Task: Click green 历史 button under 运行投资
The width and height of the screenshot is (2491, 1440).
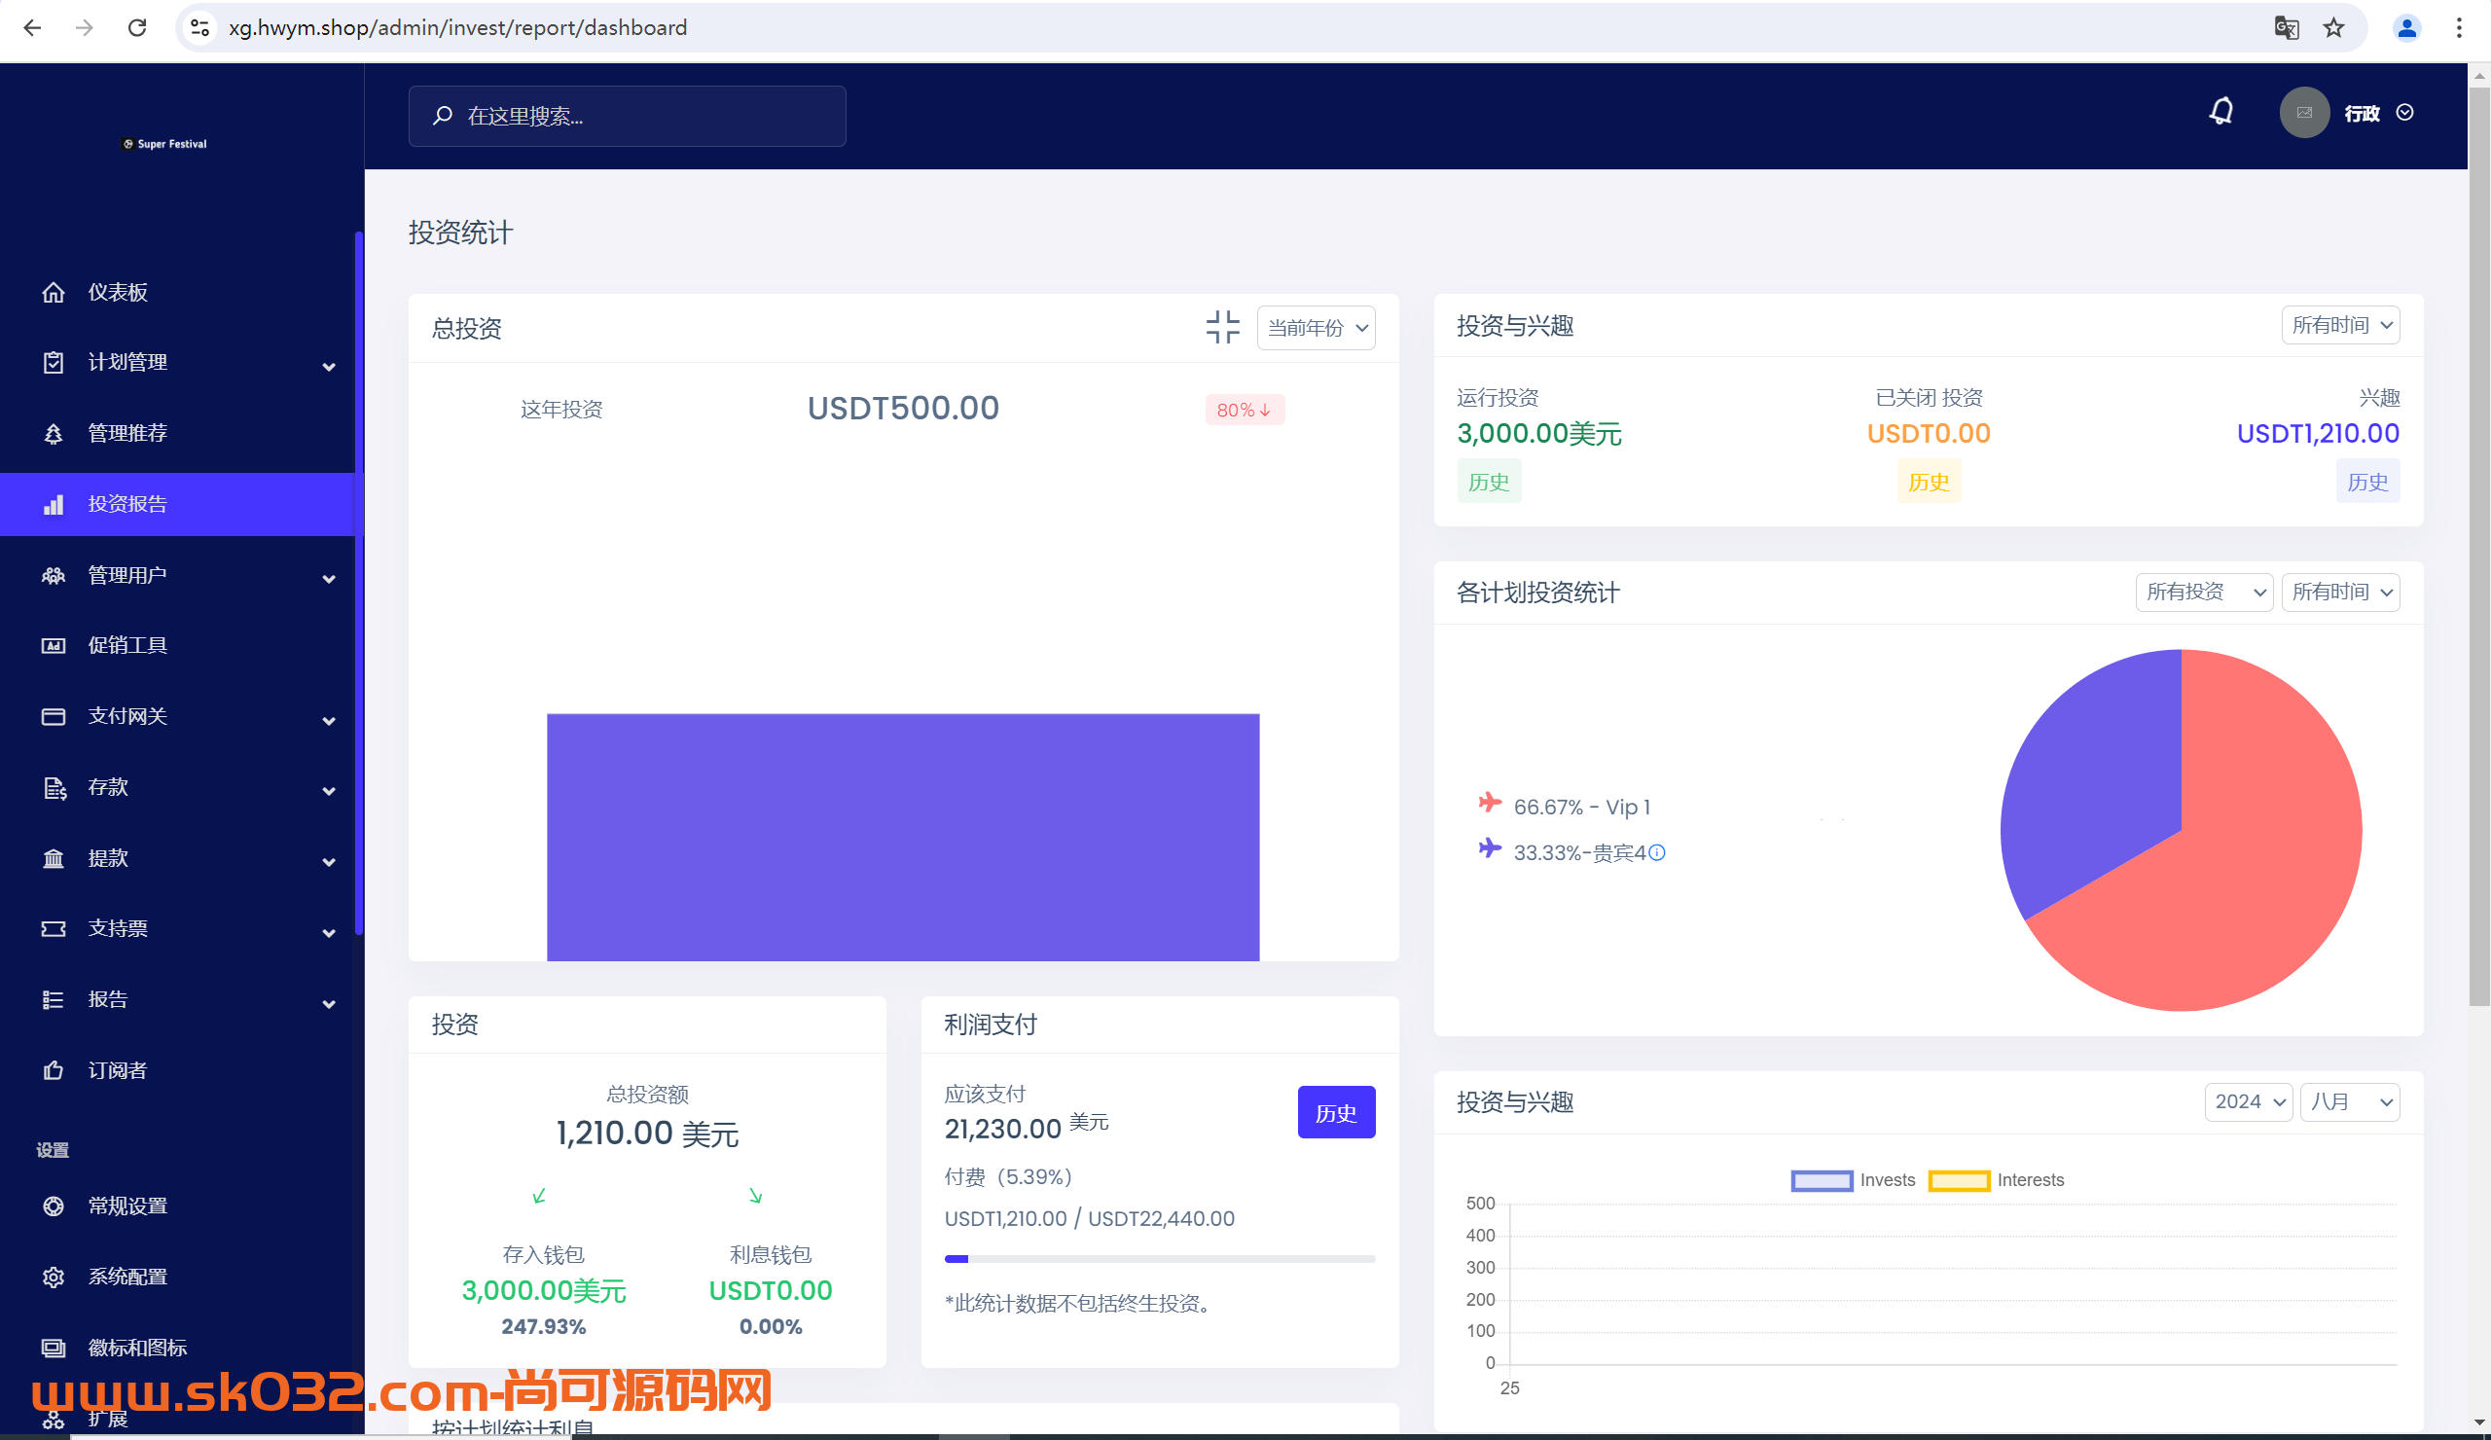Action: coord(1489,483)
